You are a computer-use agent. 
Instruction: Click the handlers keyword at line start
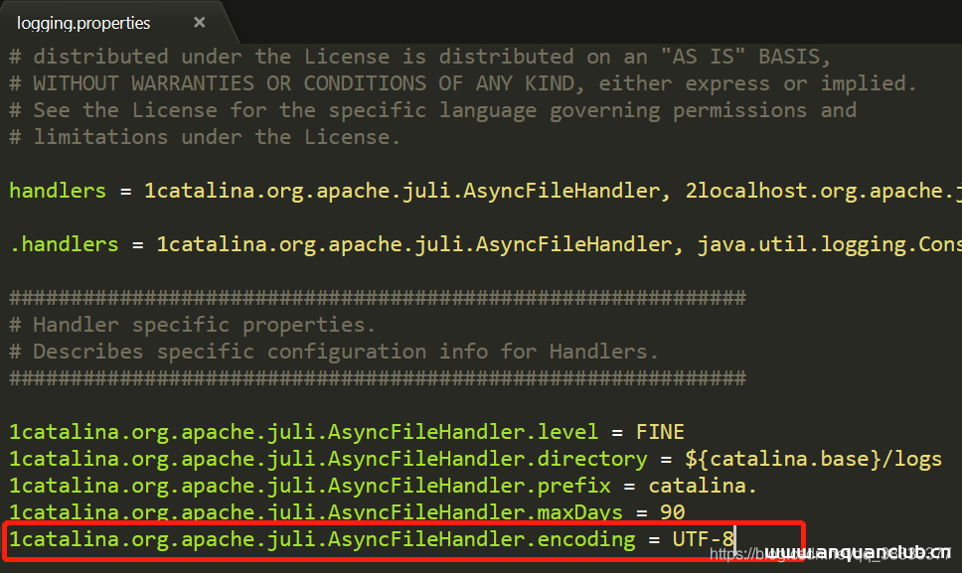click(58, 191)
